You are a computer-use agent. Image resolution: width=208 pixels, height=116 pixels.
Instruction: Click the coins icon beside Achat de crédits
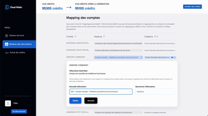click(7, 53)
